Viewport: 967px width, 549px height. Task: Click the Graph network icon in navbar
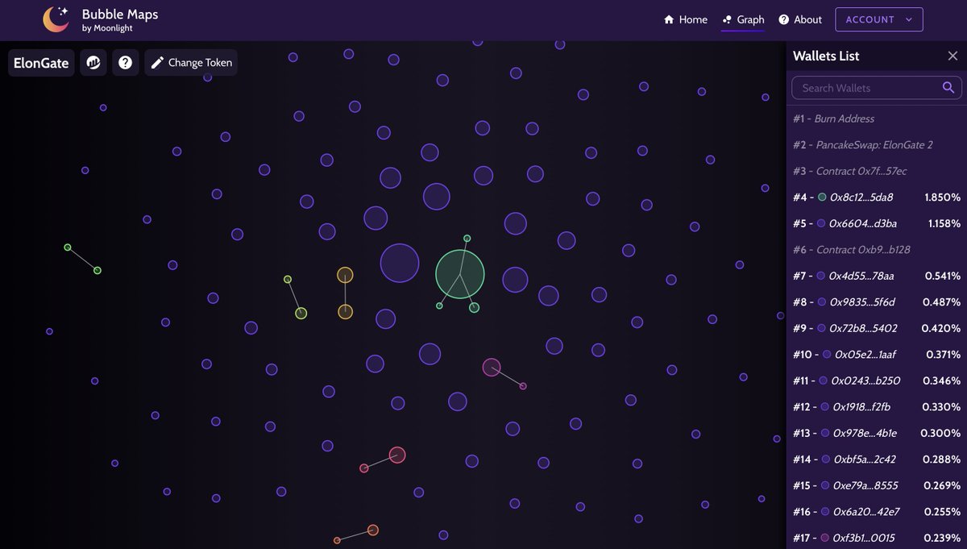[729, 19]
